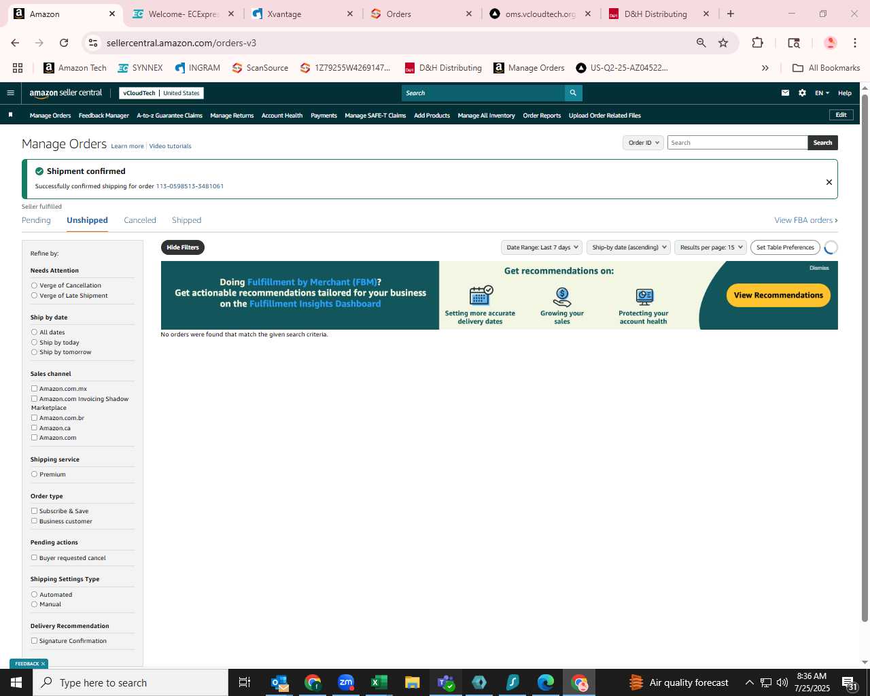Click View Recommendations button
Screen dimensions: 870x696
point(778,295)
